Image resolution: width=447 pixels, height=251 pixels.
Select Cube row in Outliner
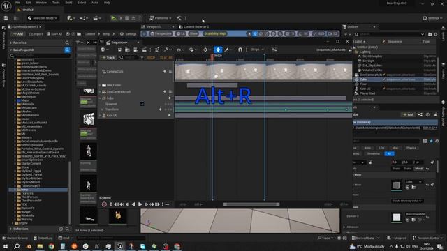(395, 79)
